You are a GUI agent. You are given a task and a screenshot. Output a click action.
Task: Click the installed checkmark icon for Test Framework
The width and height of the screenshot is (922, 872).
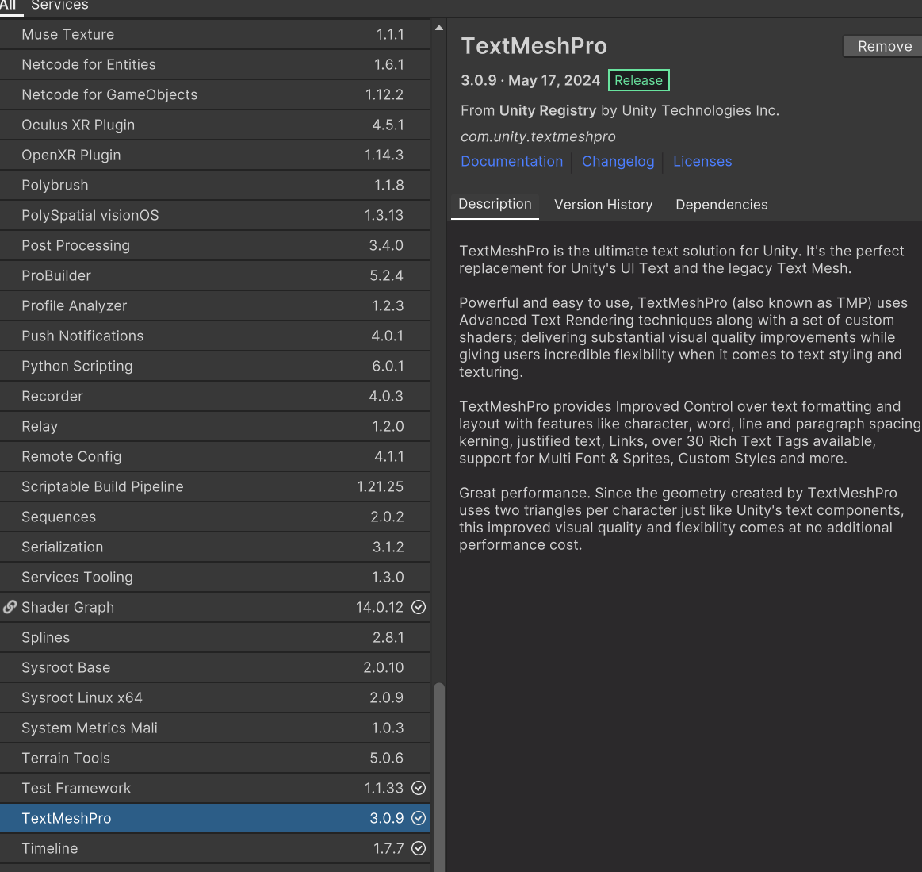pyautogui.click(x=419, y=788)
